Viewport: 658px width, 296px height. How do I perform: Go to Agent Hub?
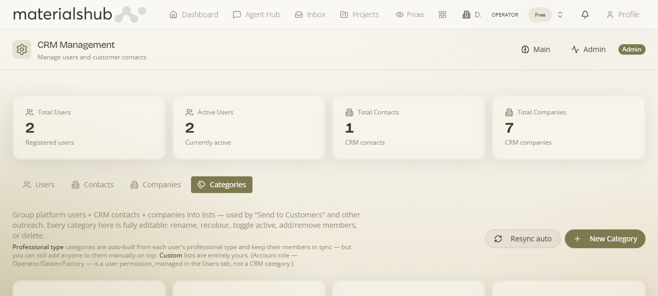(x=256, y=15)
